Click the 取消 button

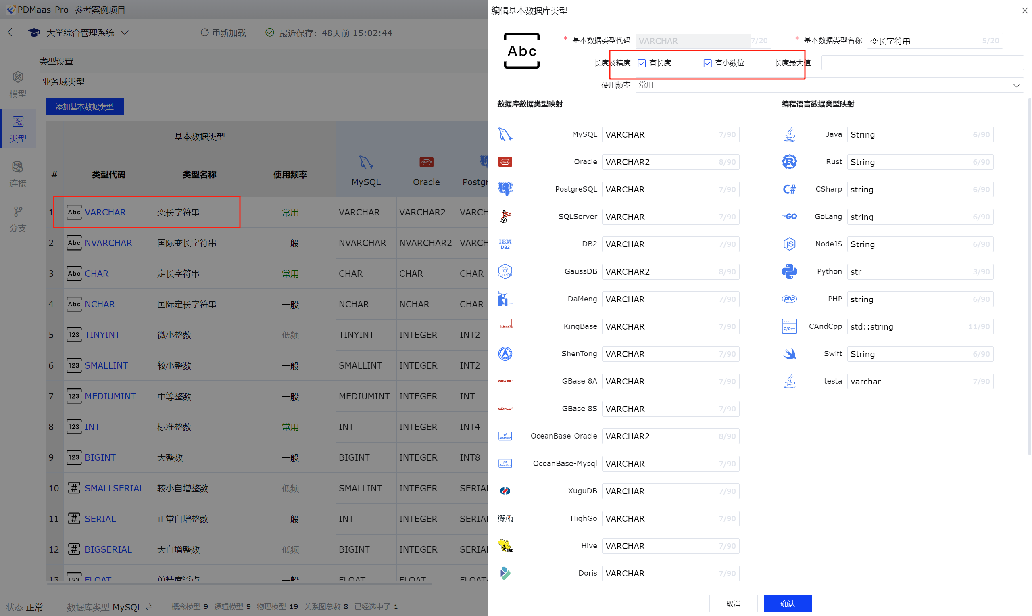(733, 603)
